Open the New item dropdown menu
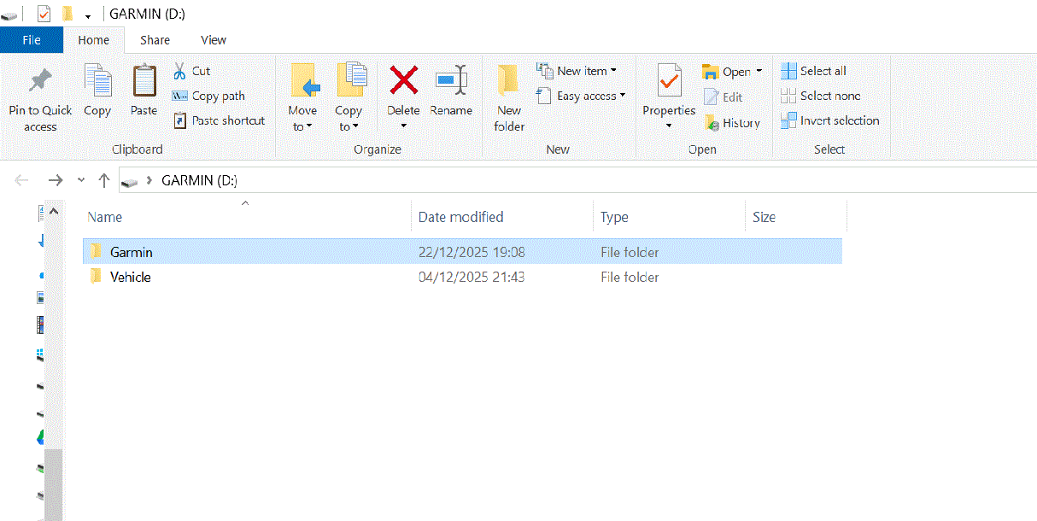 coord(577,71)
